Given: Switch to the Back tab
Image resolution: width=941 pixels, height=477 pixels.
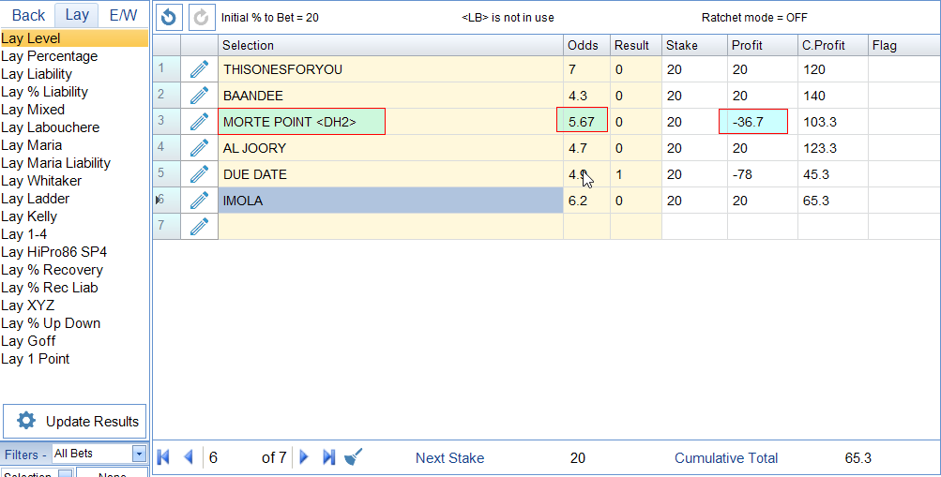Looking at the screenshot, I should 28,15.
